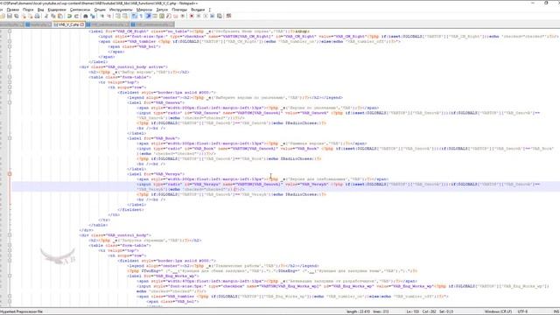Open the Вкладки menu
The width and height of the screenshot is (560, 315).
point(198,10)
